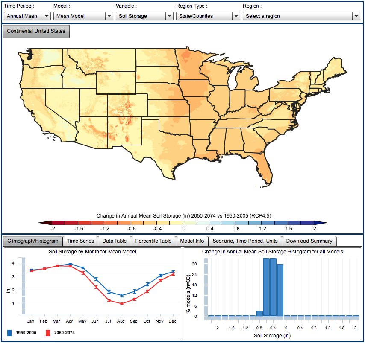Screen dimensions: 365x343
Task: Open the Data Table tab
Action: (115, 241)
